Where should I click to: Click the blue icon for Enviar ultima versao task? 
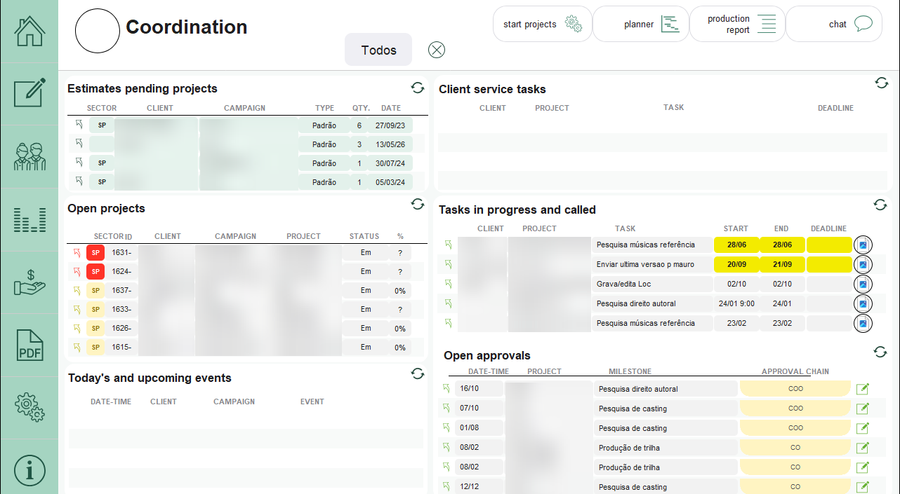point(863,265)
